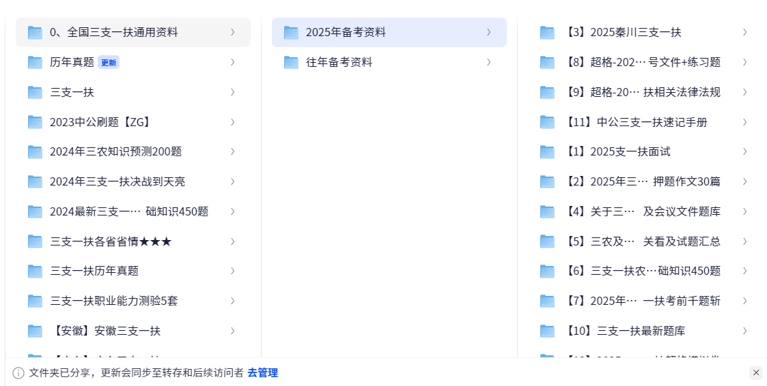Click folder icon of 2025年备考资料
Screen dimensions: 767x386
point(291,32)
